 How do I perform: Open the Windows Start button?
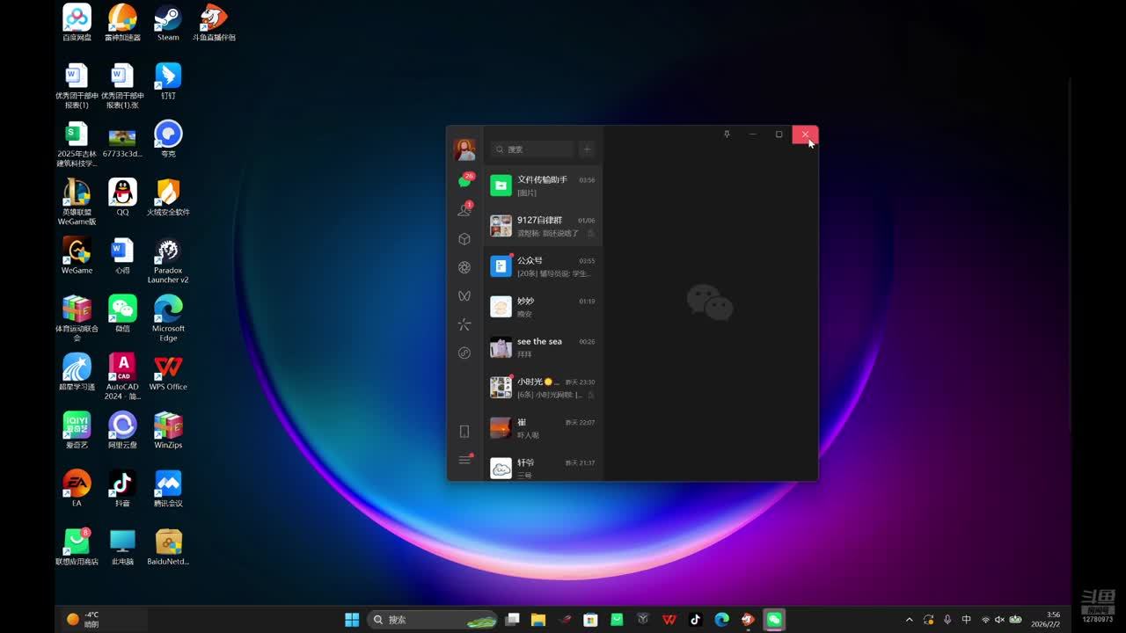pyautogui.click(x=352, y=620)
